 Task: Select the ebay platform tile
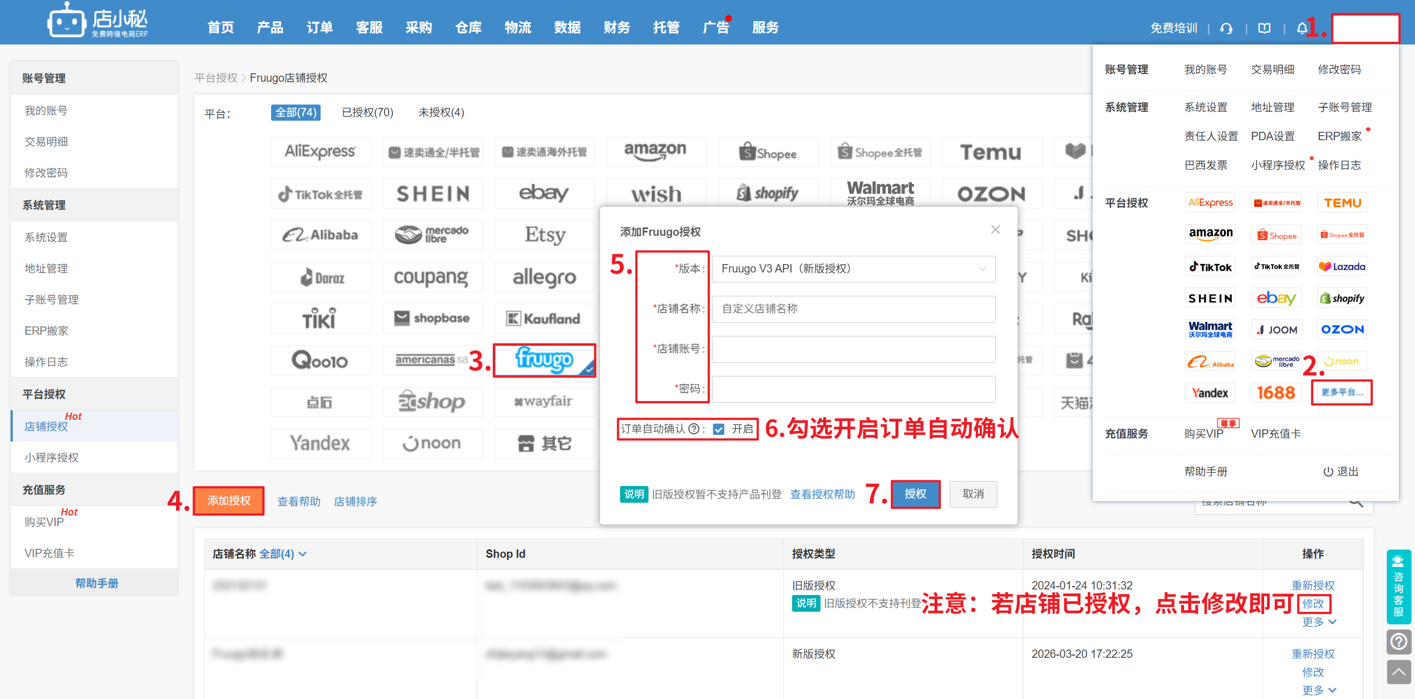pos(544,194)
